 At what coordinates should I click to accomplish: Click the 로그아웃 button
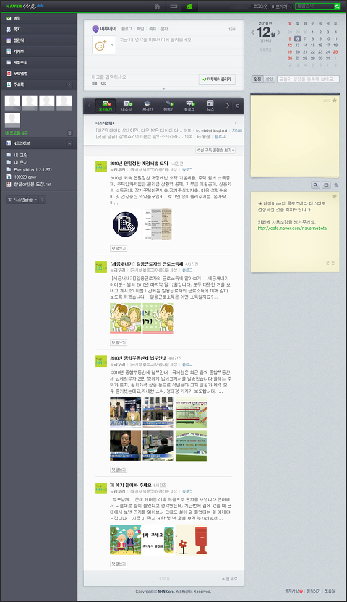pyautogui.click(x=260, y=7)
